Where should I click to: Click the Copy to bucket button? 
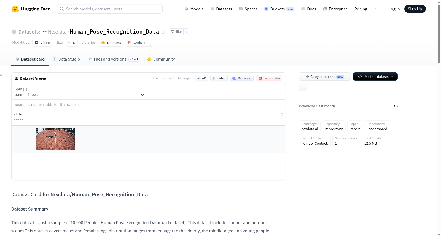tap(325, 77)
